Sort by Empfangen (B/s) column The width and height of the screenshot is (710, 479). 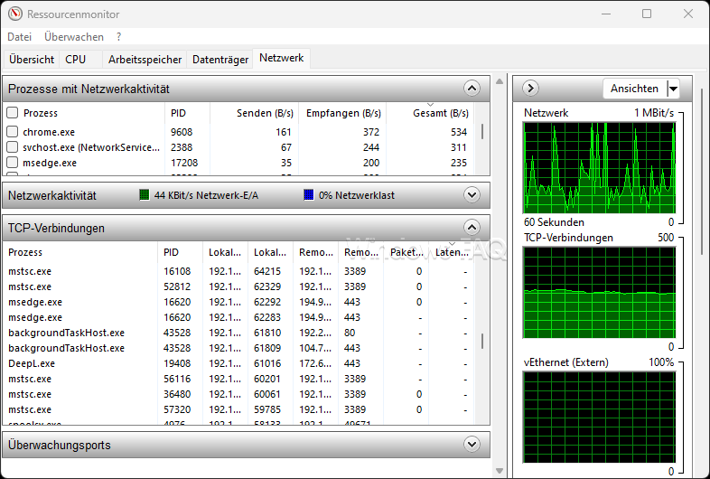click(342, 113)
